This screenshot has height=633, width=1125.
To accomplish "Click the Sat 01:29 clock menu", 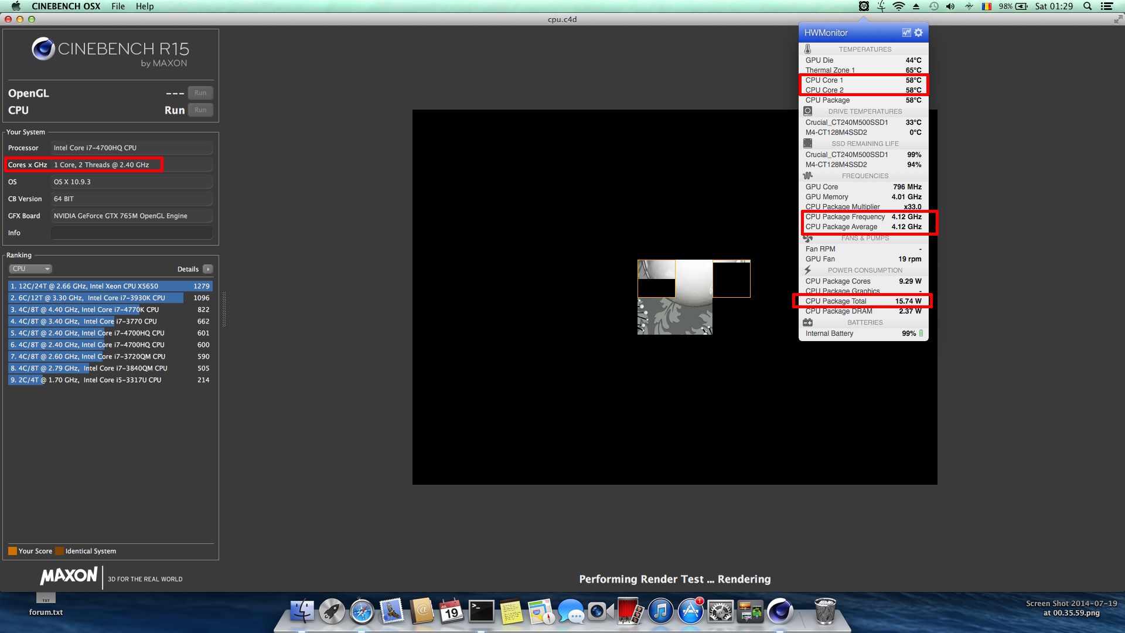I will (x=1054, y=6).
